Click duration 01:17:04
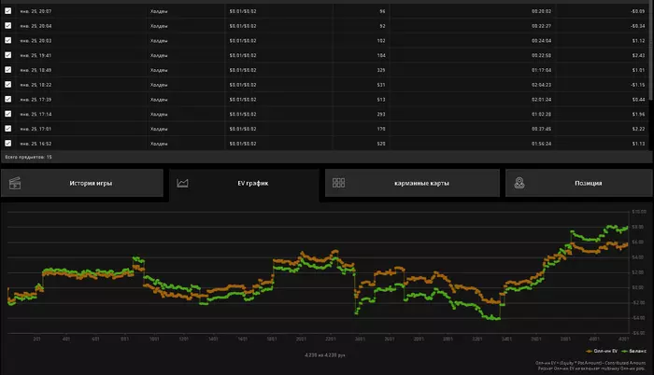Viewport: 654px width, 375px height. 541,70
